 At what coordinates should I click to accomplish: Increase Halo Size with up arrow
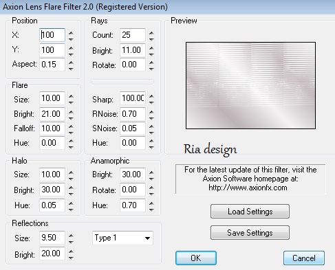pyautogui.click(x=71, y=172)
